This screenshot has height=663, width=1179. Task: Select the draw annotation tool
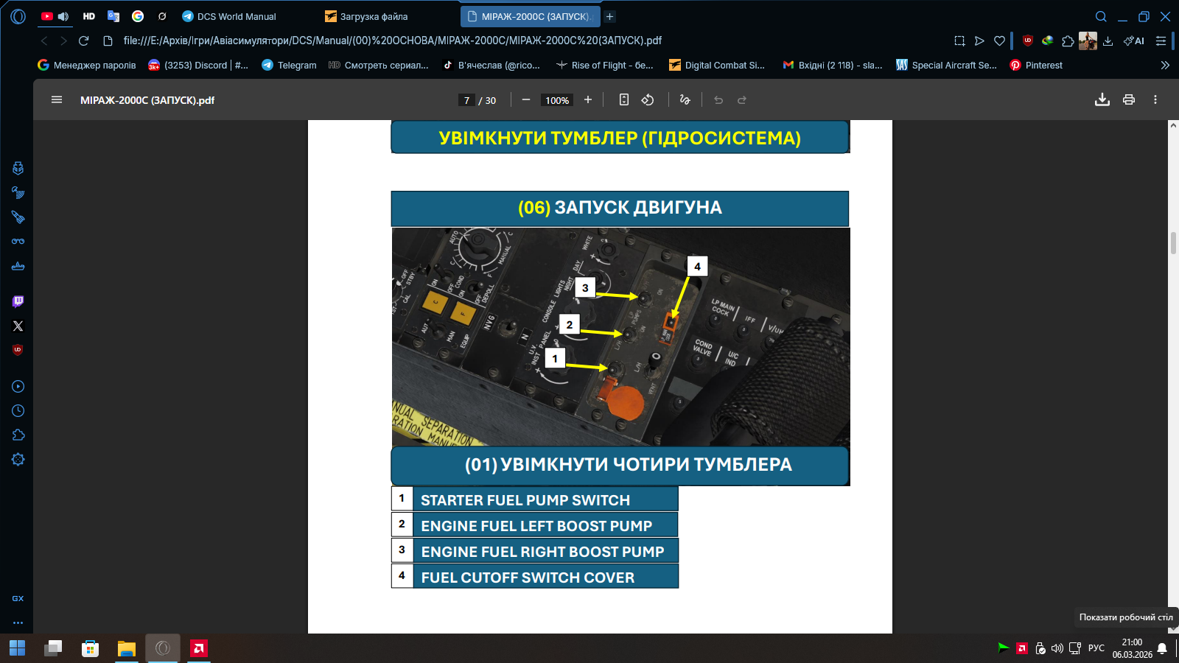coord(685,100)
